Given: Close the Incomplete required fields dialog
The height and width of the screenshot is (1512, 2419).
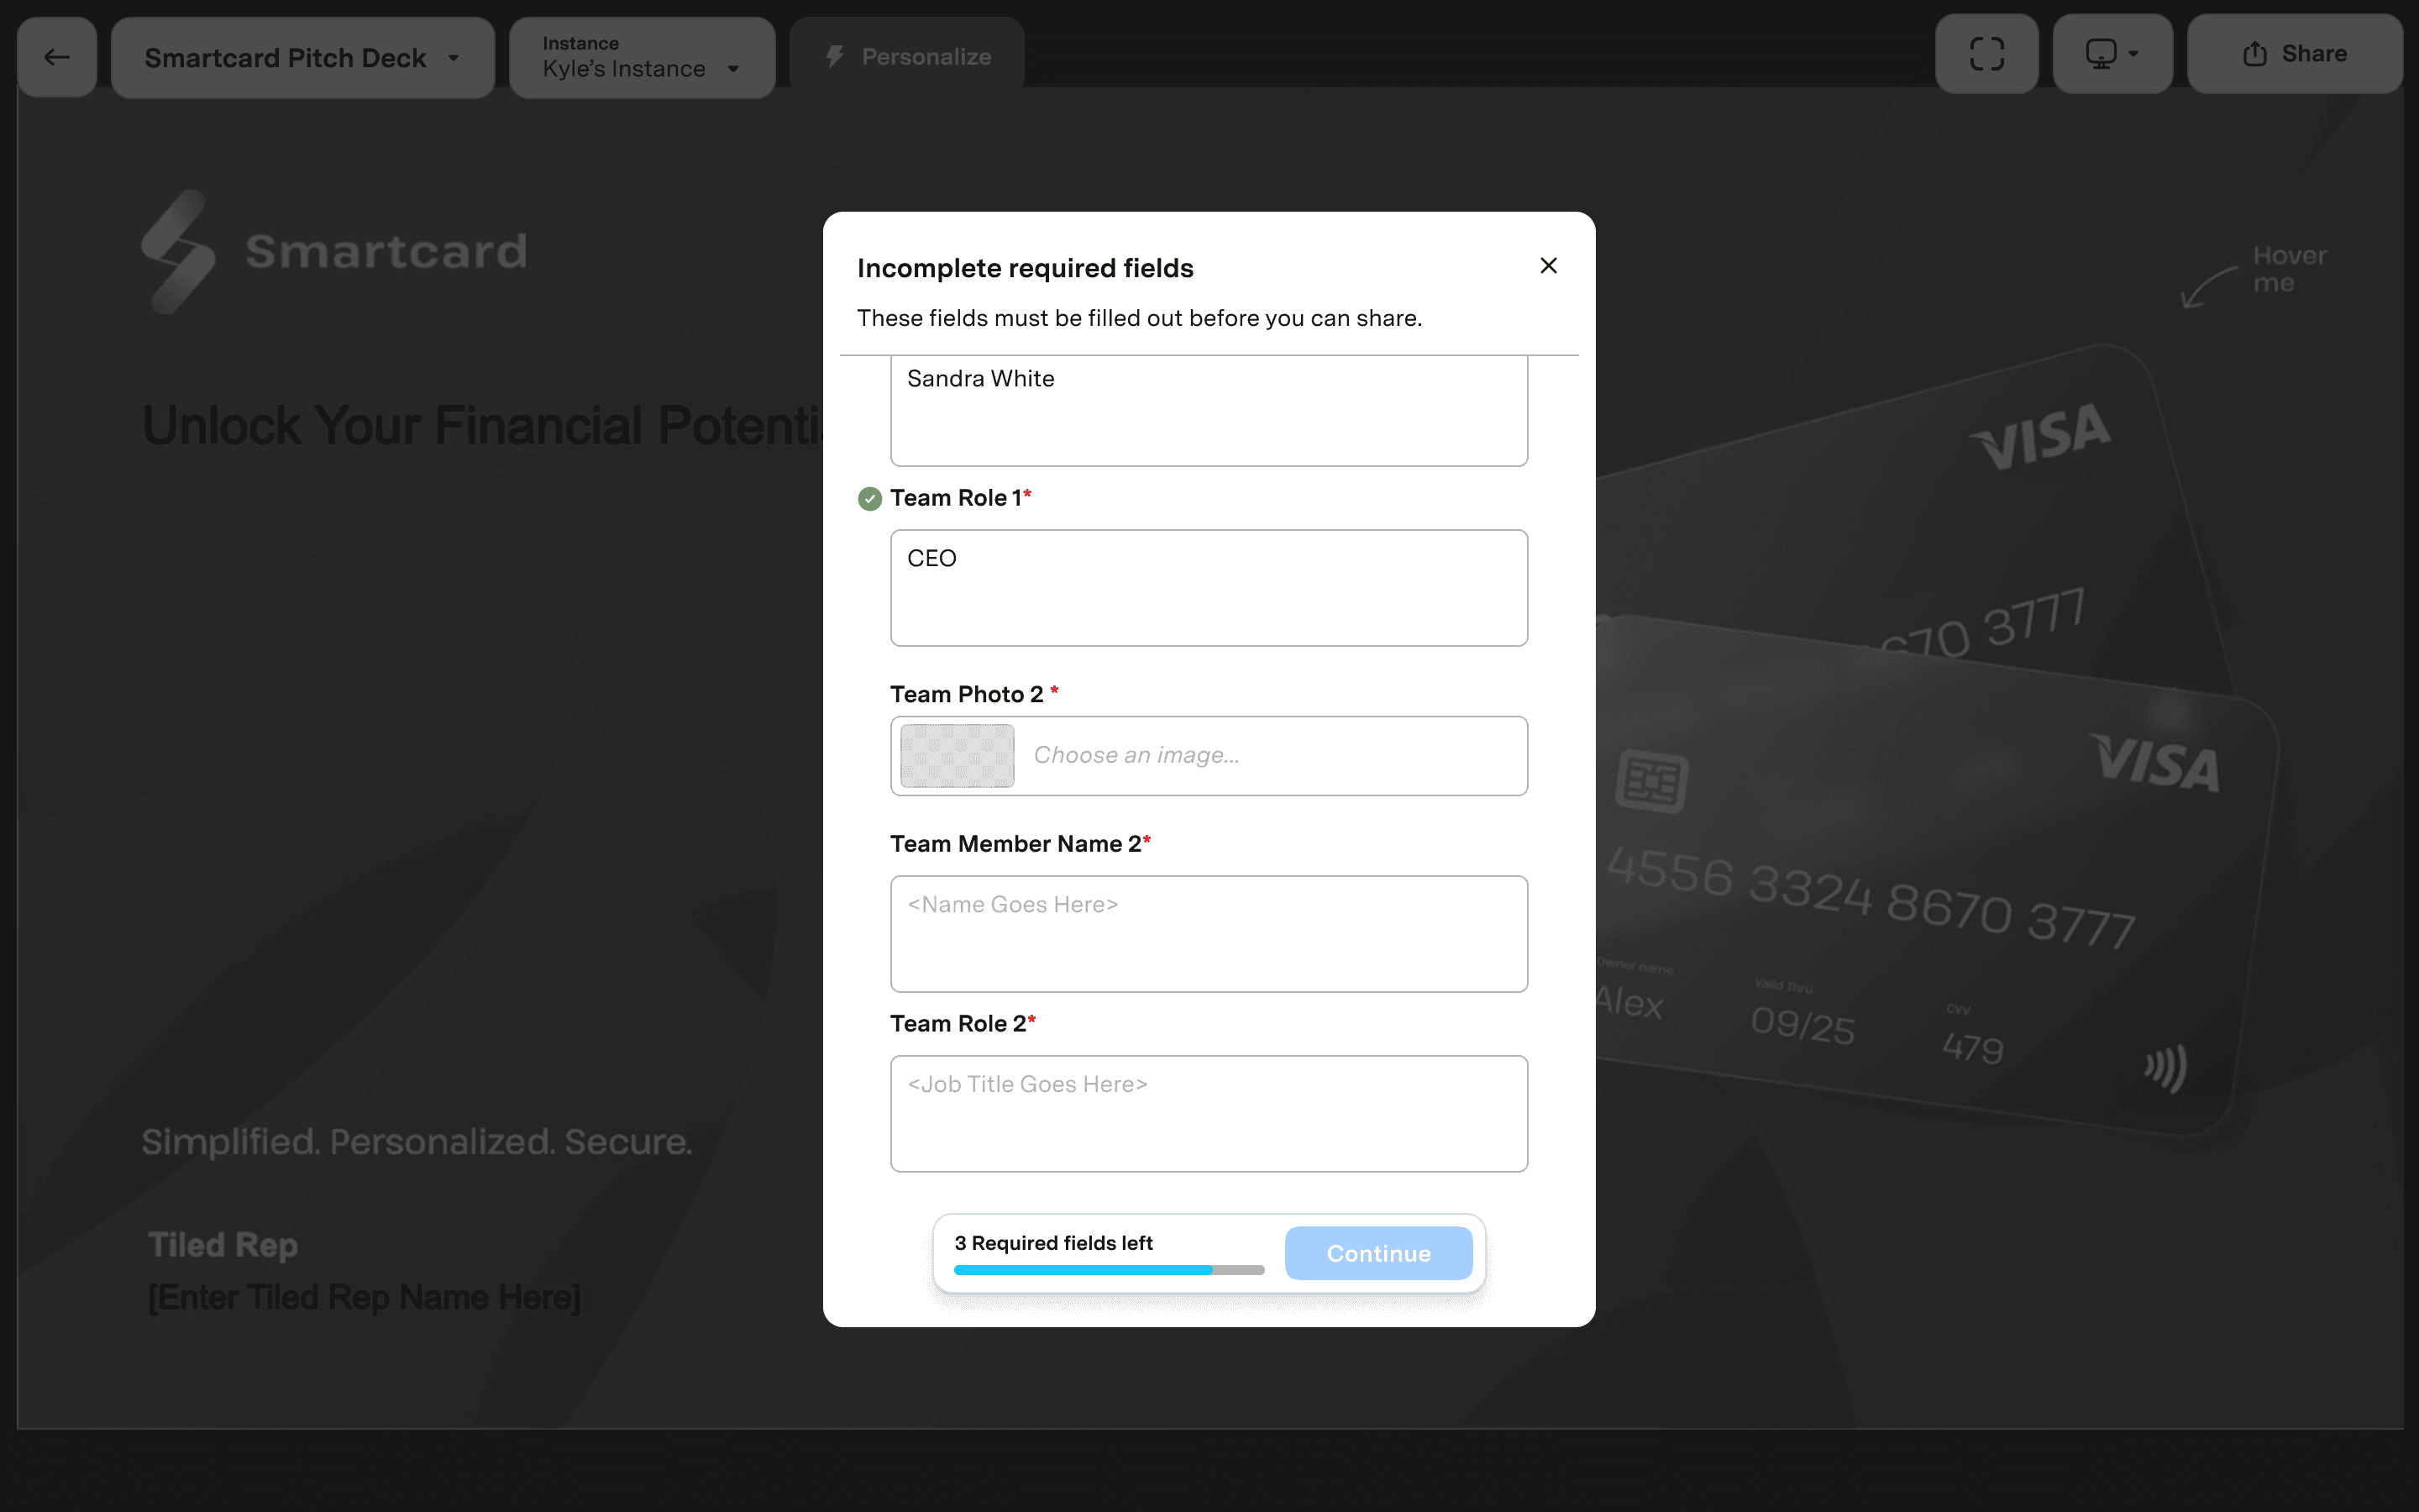Looking at the screenshot, I should click(1548, 265).
